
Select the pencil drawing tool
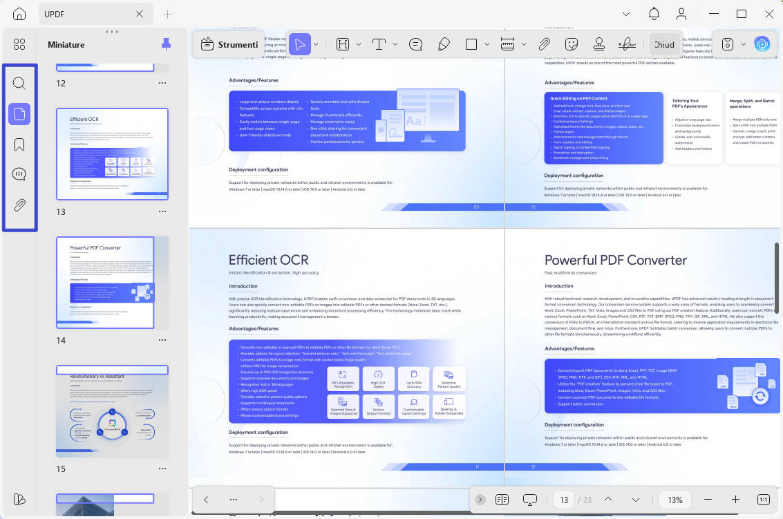[444, 44]
